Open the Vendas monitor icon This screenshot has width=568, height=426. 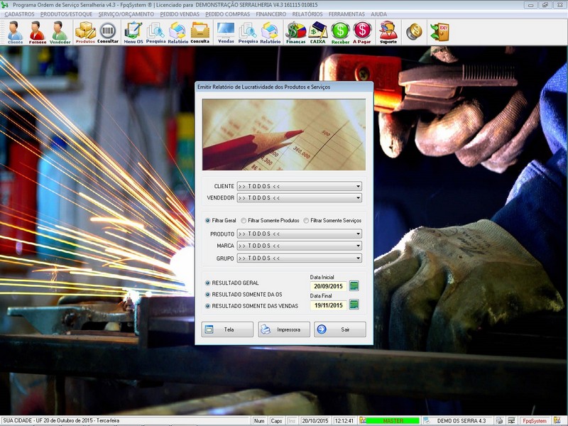click(226, 32)
